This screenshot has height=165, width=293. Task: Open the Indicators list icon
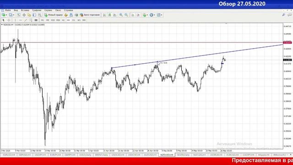(144, 15)
